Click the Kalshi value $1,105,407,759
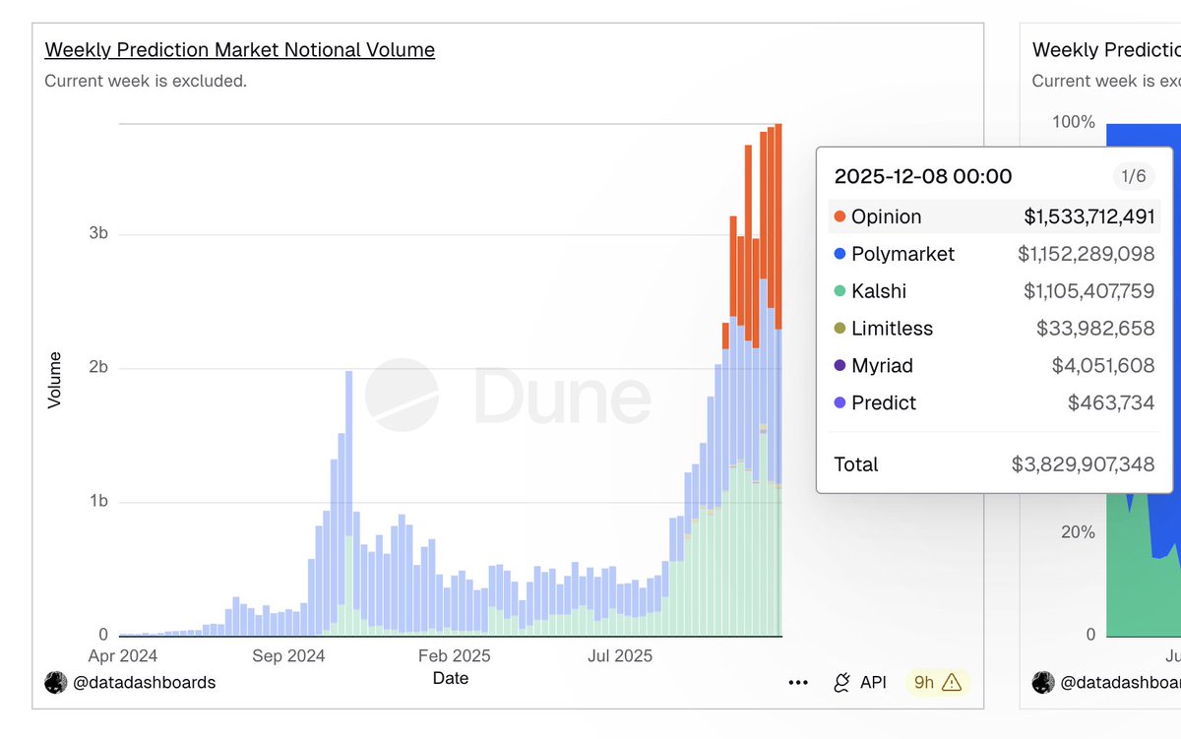Image resolution: width=1181 pixels, height=739 pixels. point(1089,291)
